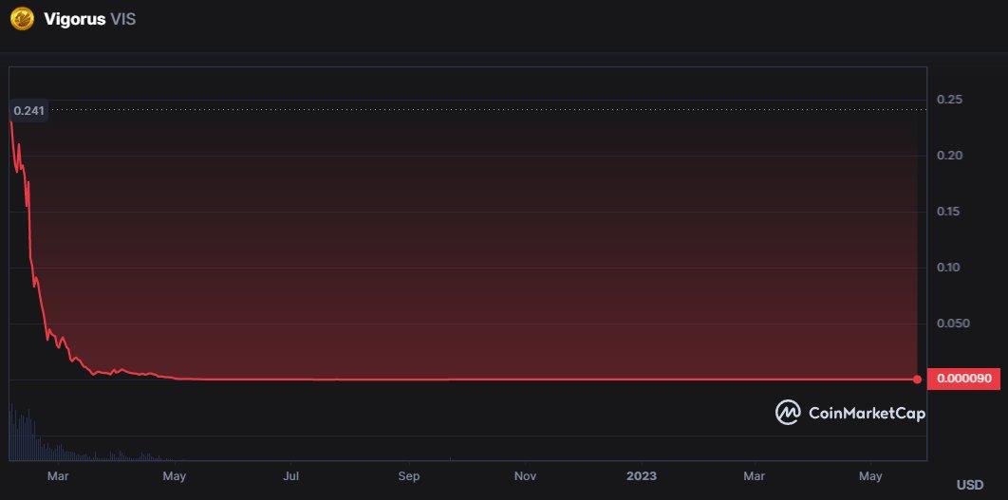Image resolution: width=1008 pixels, height=500 pixels.
Task: Select the 2023 year marker on timeline
Action: pyautogui.click(x=642, y=474)
